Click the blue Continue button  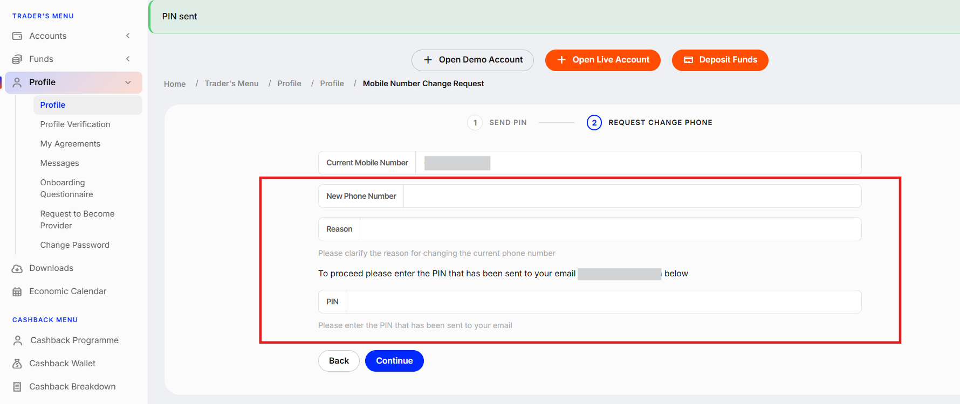click(x=394, y=361)
